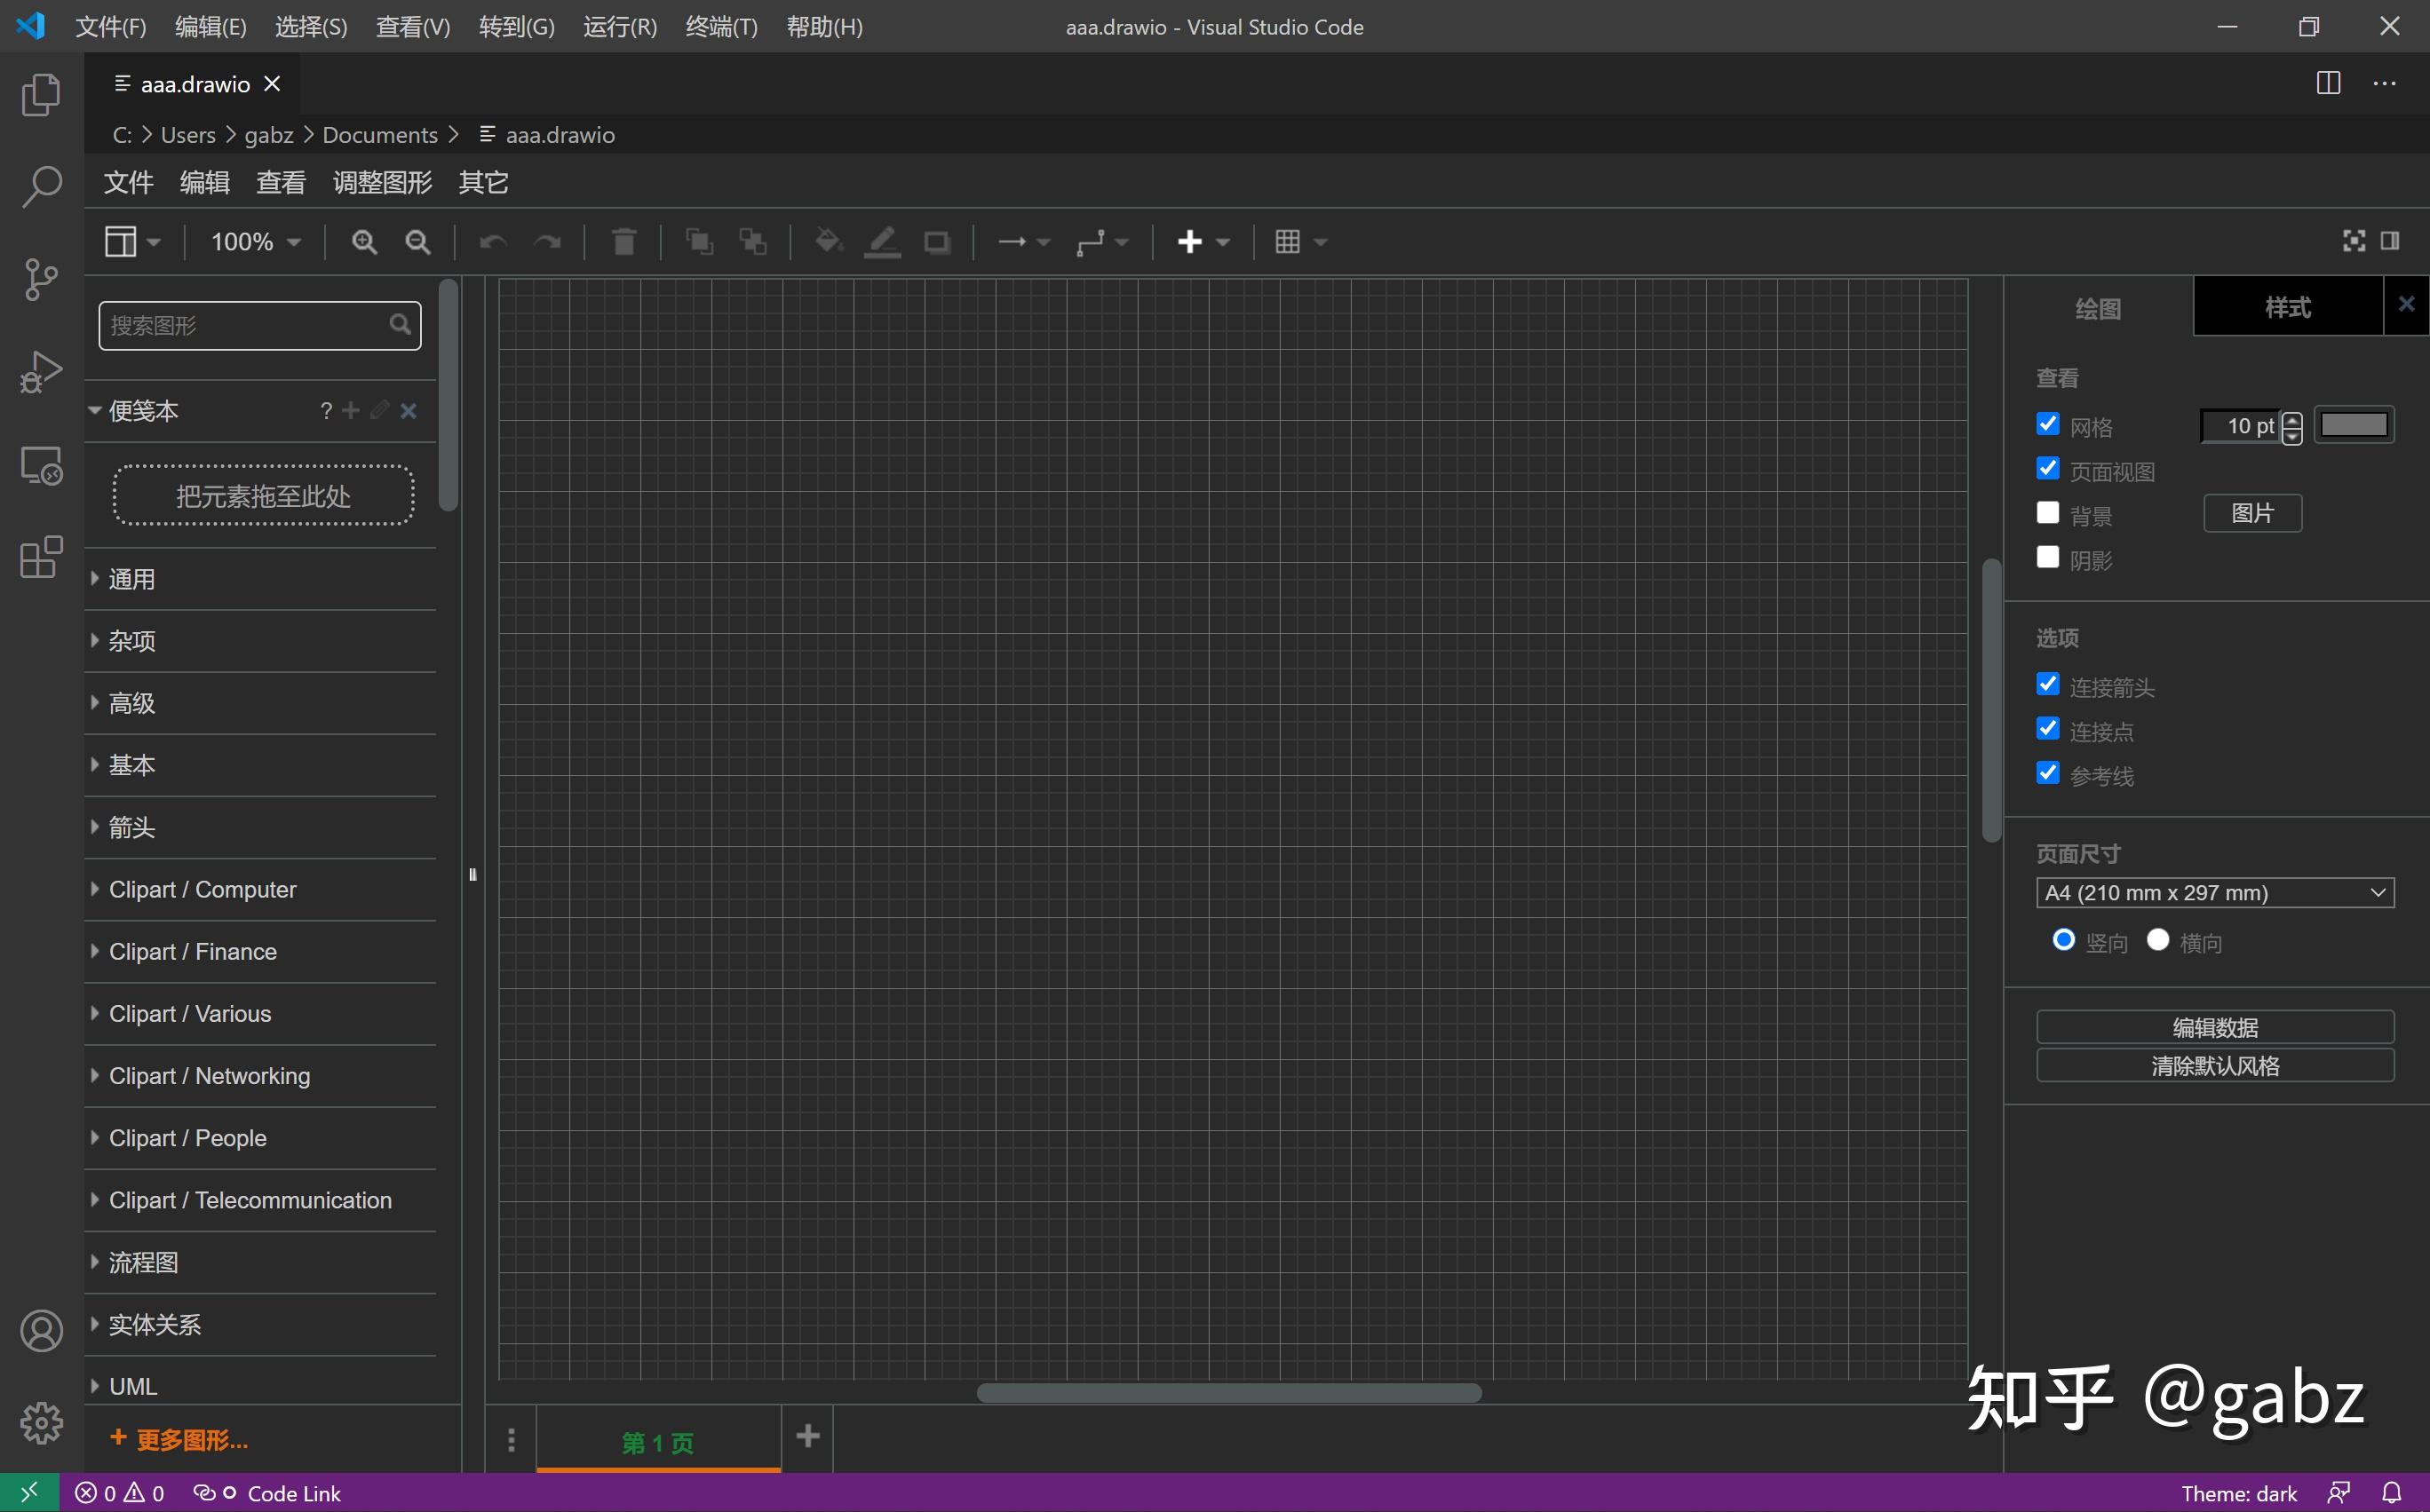This screenshot has width=2430, height=1512.
Task: Open the 调整图形 menu
Action: [x=380, y=182]
